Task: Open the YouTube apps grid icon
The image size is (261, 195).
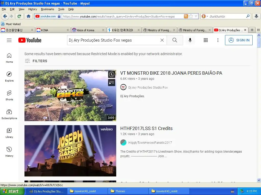Action: pyautogui.click(x=206, y=40)
